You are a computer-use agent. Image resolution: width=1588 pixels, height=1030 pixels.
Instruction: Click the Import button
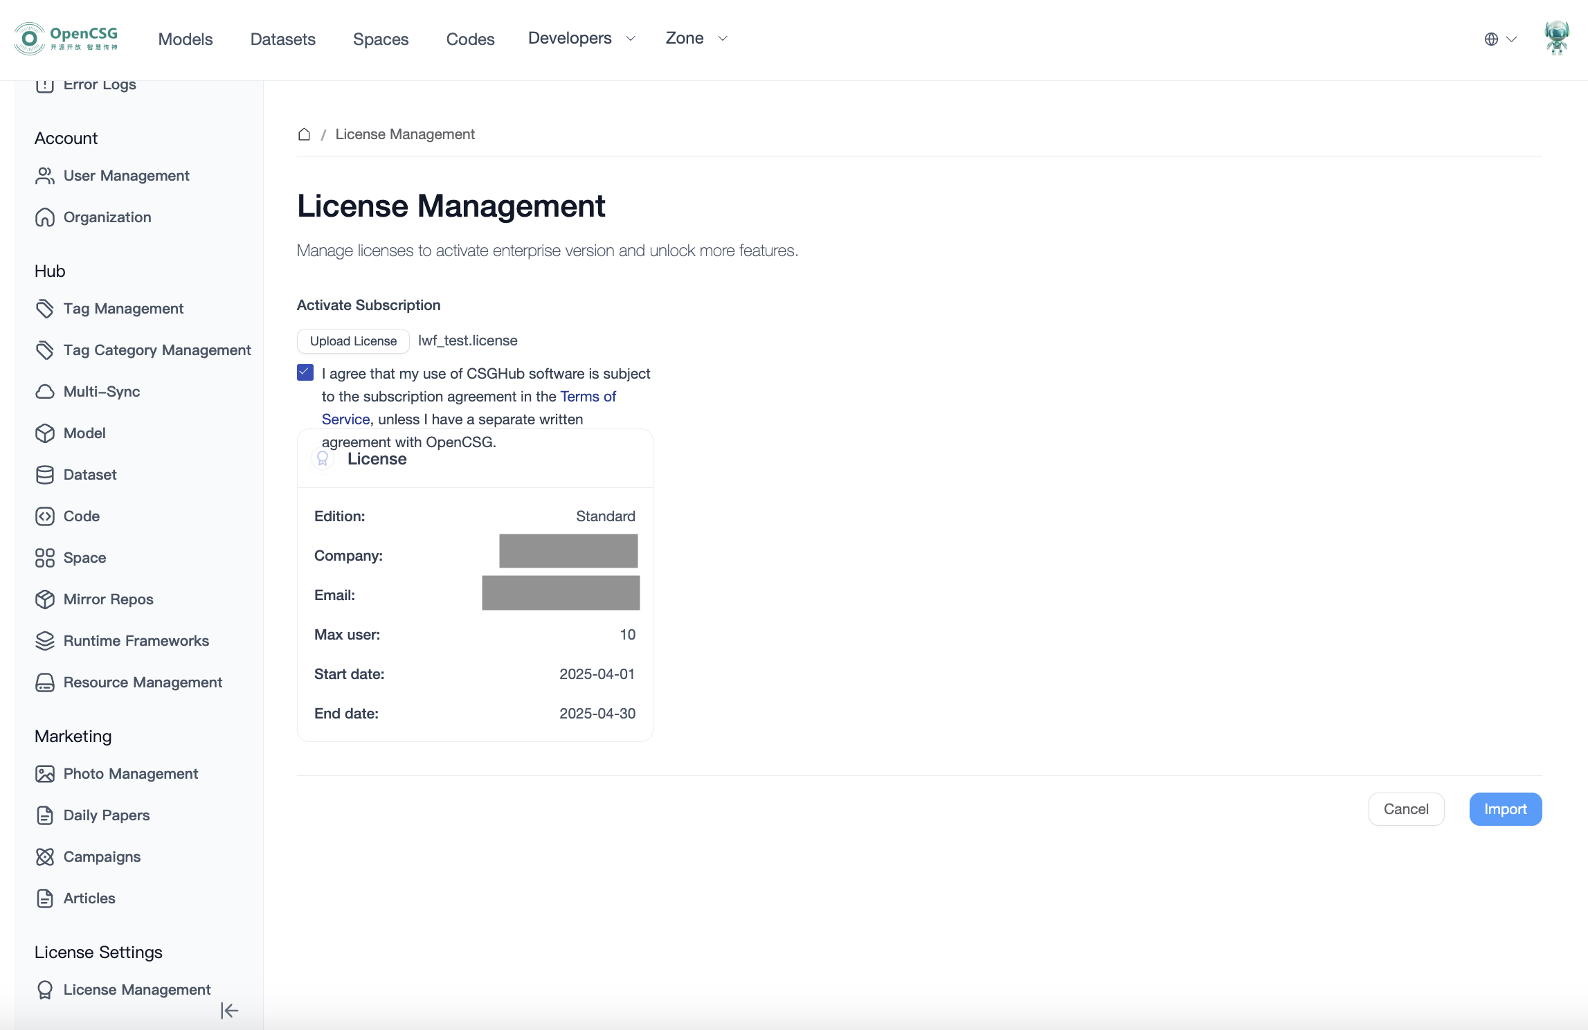(1505, 809)
